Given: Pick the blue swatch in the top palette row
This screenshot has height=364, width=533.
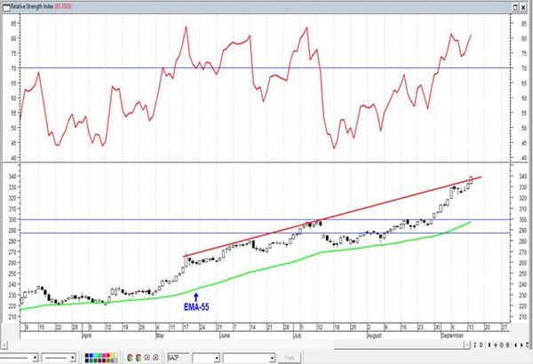Looking at the screenshot, I should pyautogui.click(x=91, y=355).
